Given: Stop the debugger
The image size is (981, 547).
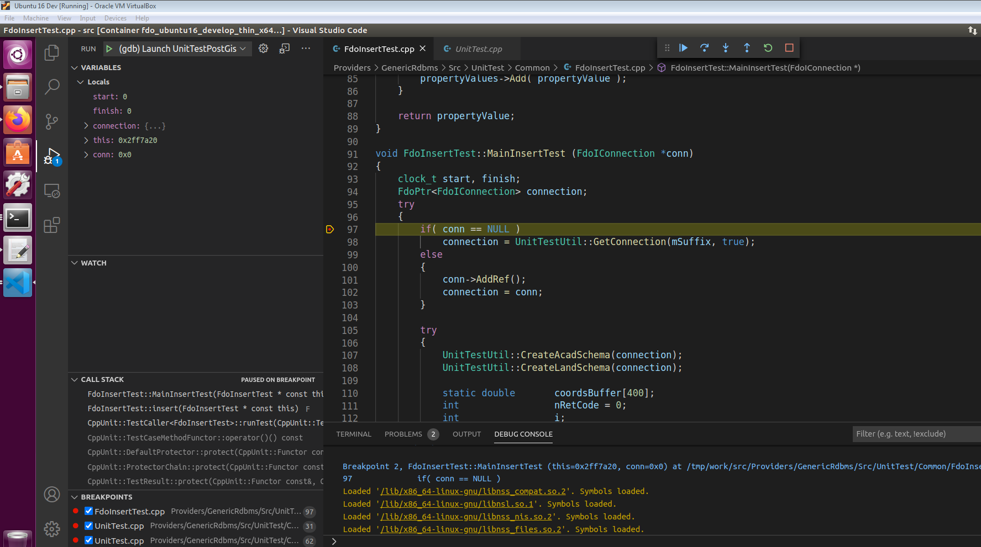Looking at the screenshot, I should coord(789,48).
